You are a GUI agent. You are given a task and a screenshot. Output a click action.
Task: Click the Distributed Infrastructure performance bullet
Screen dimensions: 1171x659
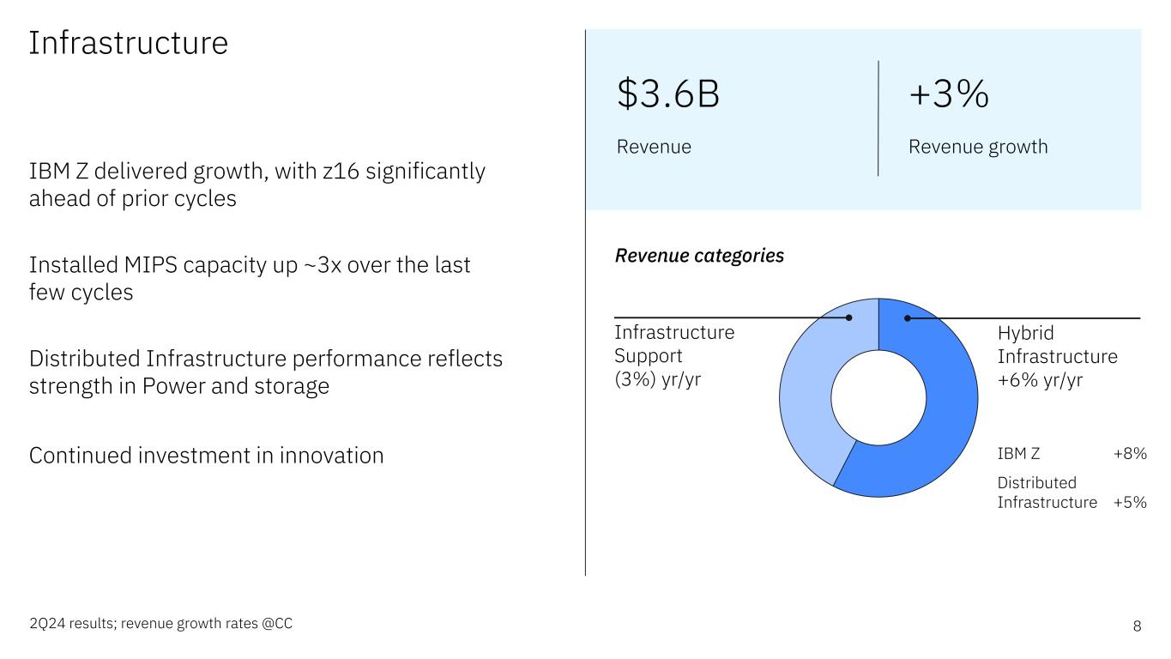266,372
